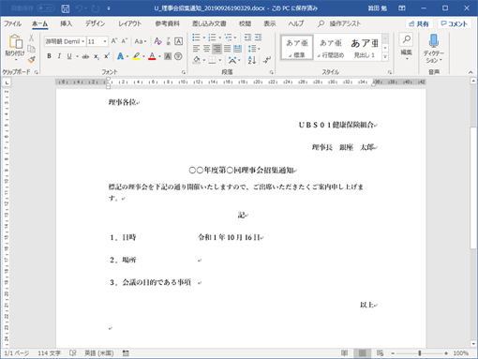478x359 pixels.
Task: Toggle show paragraph marks button
Action: pos(267,60)
